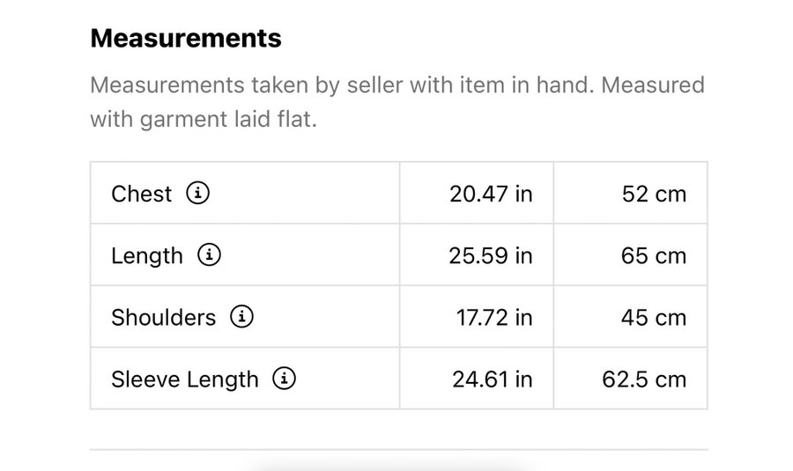793x471 pixels.
Task: Click the 'Measurements taken by seller' description text
Action: 397,102
